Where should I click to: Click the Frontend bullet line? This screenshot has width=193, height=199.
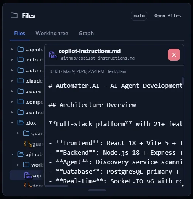(115, 143)
